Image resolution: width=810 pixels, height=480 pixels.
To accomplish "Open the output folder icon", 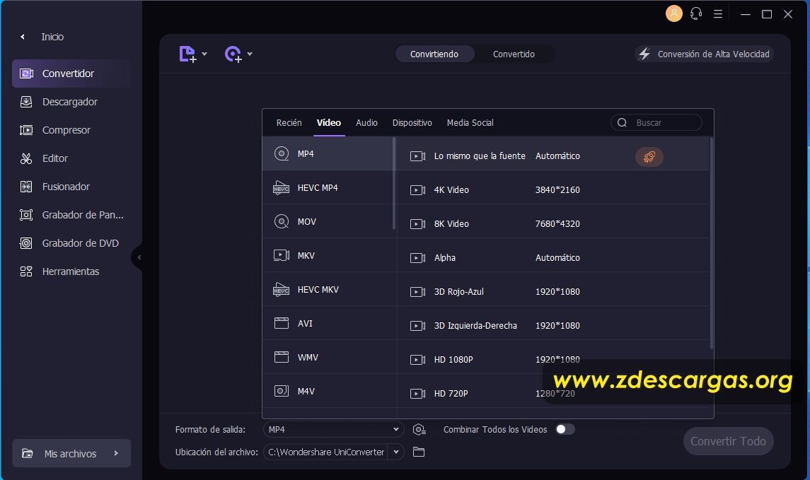I will point(419,452).
